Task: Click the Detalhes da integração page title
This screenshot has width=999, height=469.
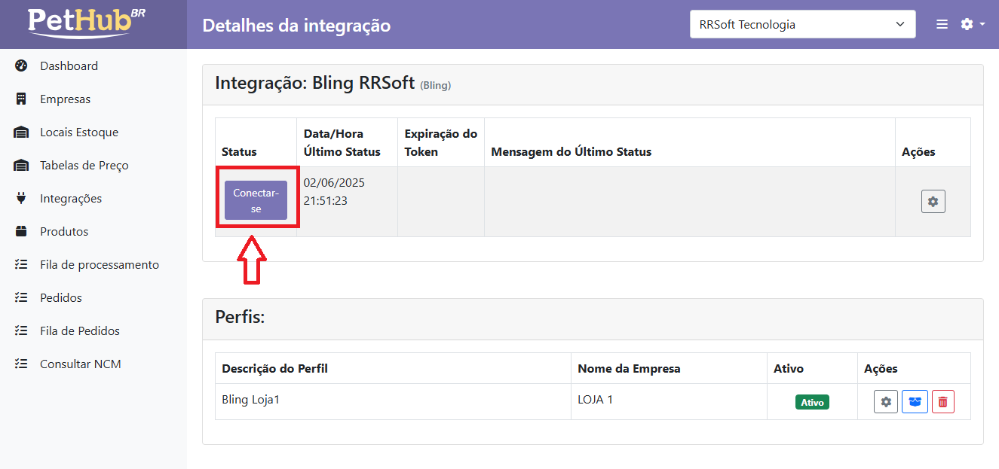Action: tap(296, 25)
